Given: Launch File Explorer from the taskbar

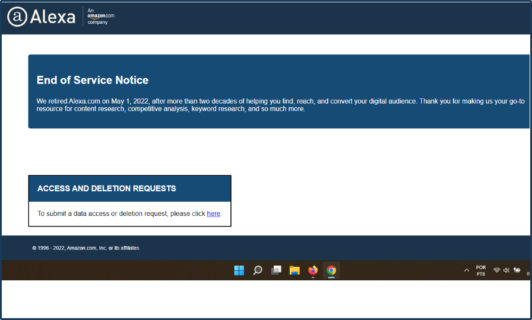Looking at the screenshot, I should (x=294, y=270).
